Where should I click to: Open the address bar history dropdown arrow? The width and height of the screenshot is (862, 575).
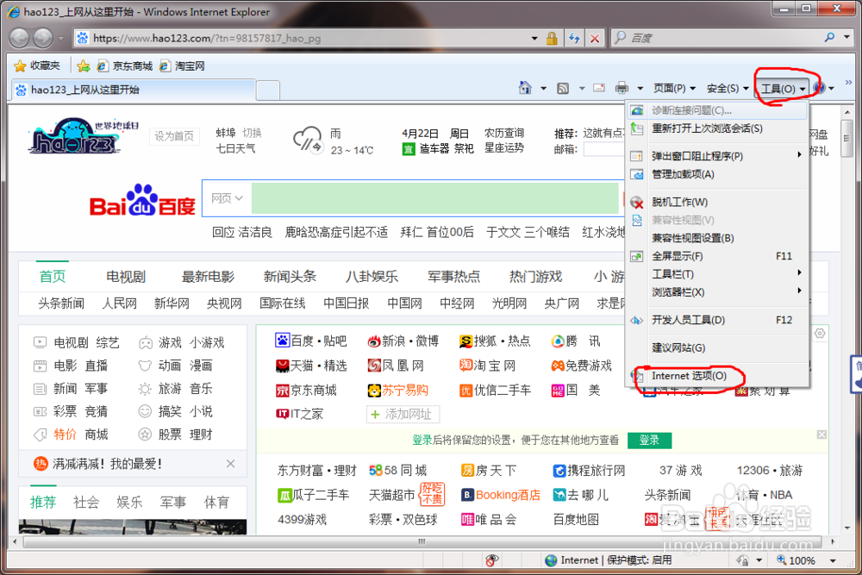(x=534, y=38)
